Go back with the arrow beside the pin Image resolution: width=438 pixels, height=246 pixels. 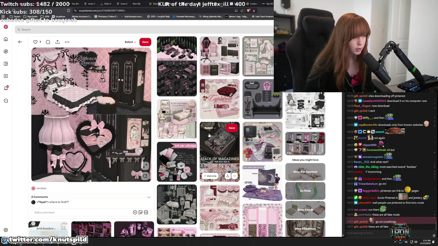pyautogui.click(x=20, y=42)
